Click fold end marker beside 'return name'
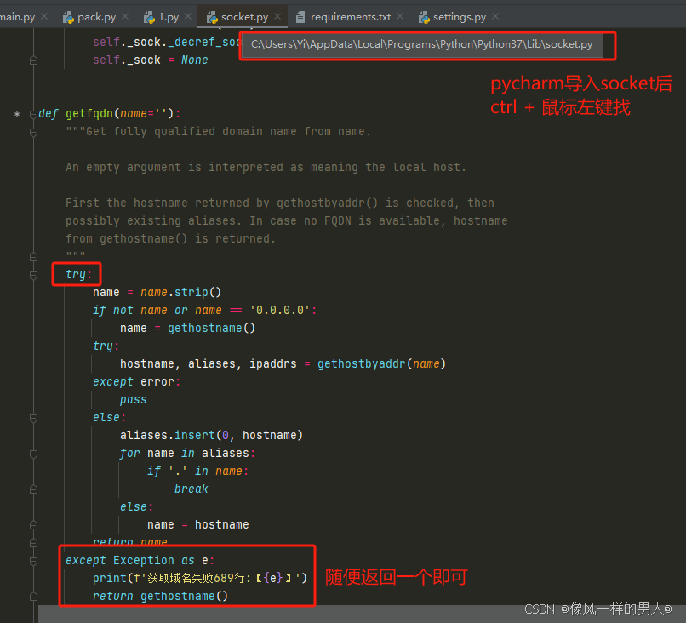 tap(33, 542)
